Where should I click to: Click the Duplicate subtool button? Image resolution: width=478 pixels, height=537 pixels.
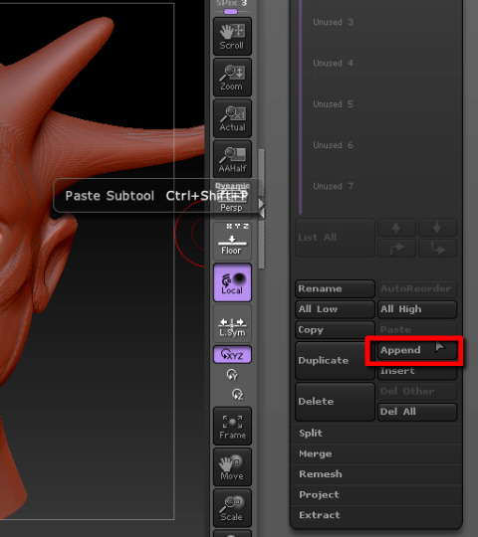[x=335, y=360]
